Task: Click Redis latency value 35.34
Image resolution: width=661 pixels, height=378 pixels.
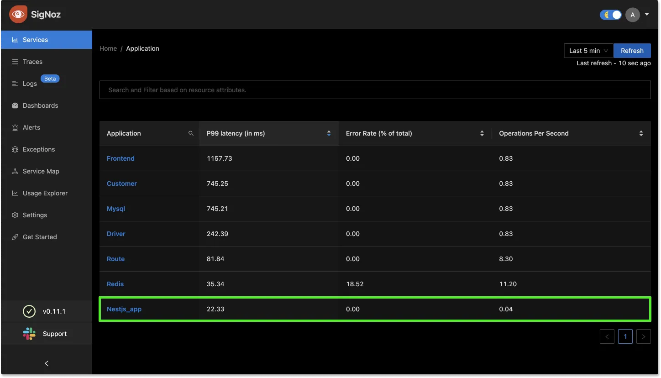Action: pyautogui.click(x=215, y=284)
